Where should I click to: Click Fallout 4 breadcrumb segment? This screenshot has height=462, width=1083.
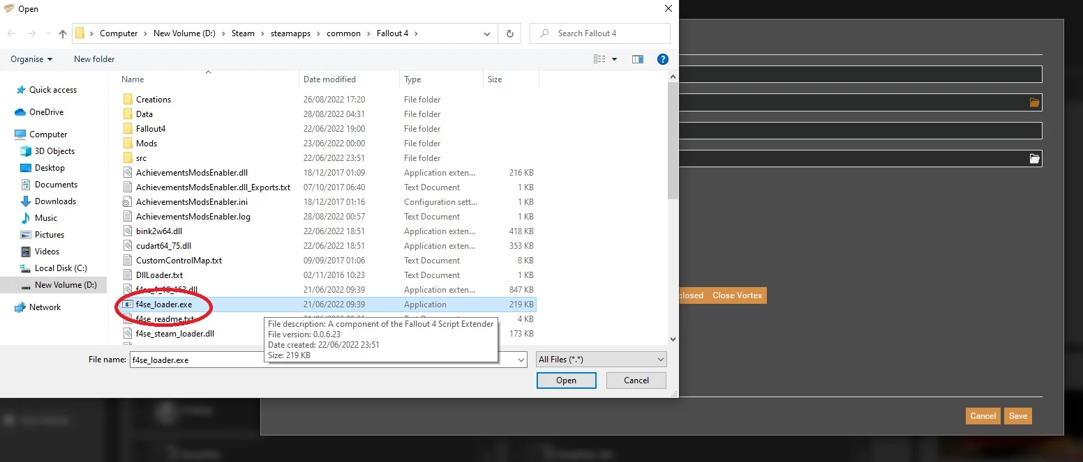pos(392,33)
